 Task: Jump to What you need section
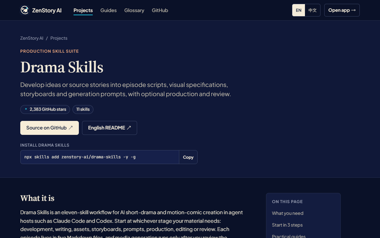(x=288, y=213)
